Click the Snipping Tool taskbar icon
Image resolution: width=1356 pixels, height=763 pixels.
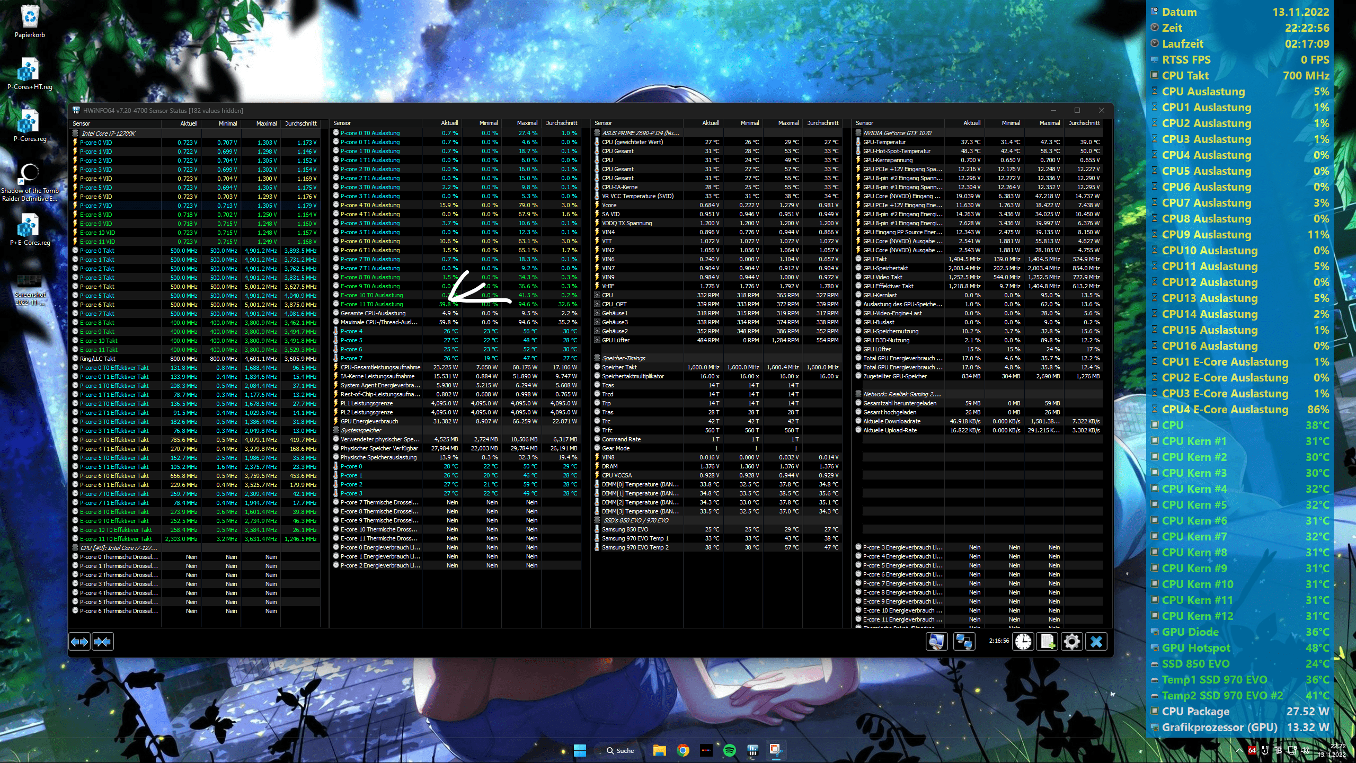point(776,750)
